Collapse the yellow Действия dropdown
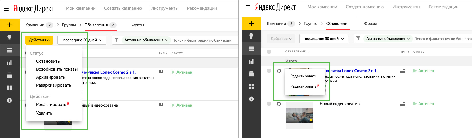Image resolution: width=472 pixels, height=138 pixels. pyautogui.click(x=39, y=40)
